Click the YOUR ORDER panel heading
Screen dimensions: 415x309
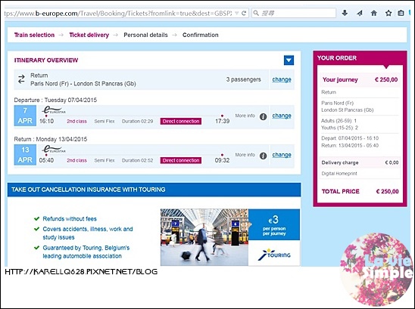pos(337,58)
